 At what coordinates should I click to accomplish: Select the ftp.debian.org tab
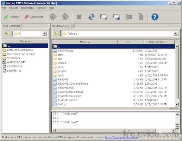61,26
